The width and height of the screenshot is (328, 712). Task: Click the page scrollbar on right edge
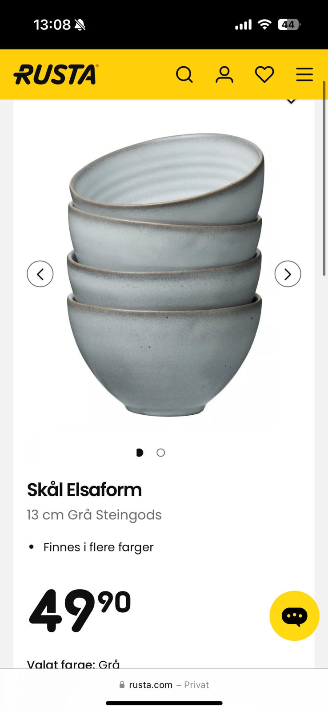pos(324,178)
